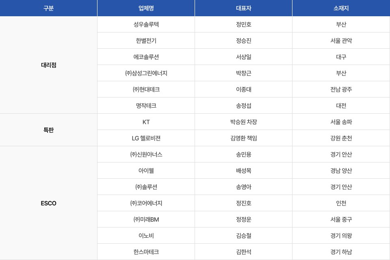Select (주)삼성그린에너지 cell
Viewport: 390px width, 260px height.
coord(146,73)
